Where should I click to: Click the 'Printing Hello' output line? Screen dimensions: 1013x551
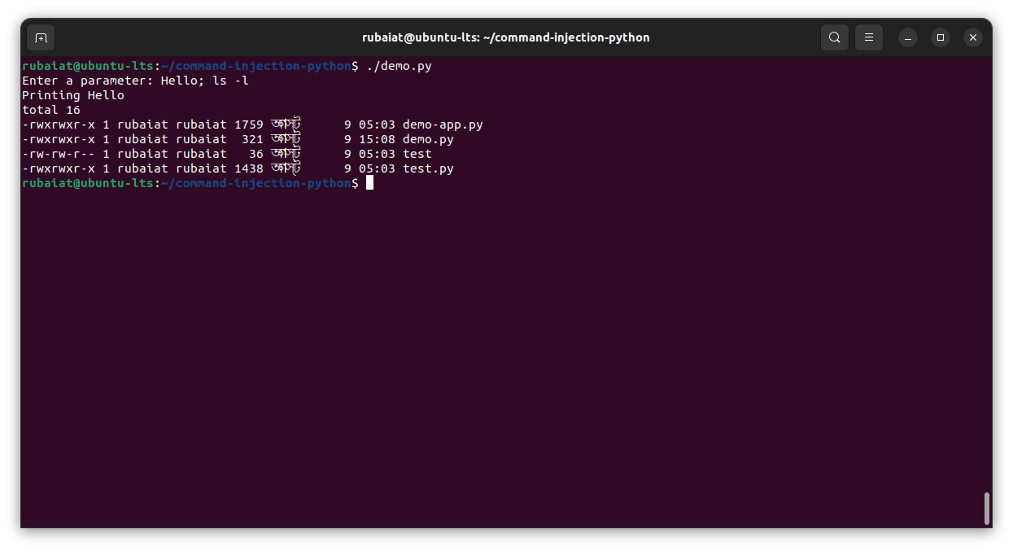pyautogui.click(x=73, y=95)
